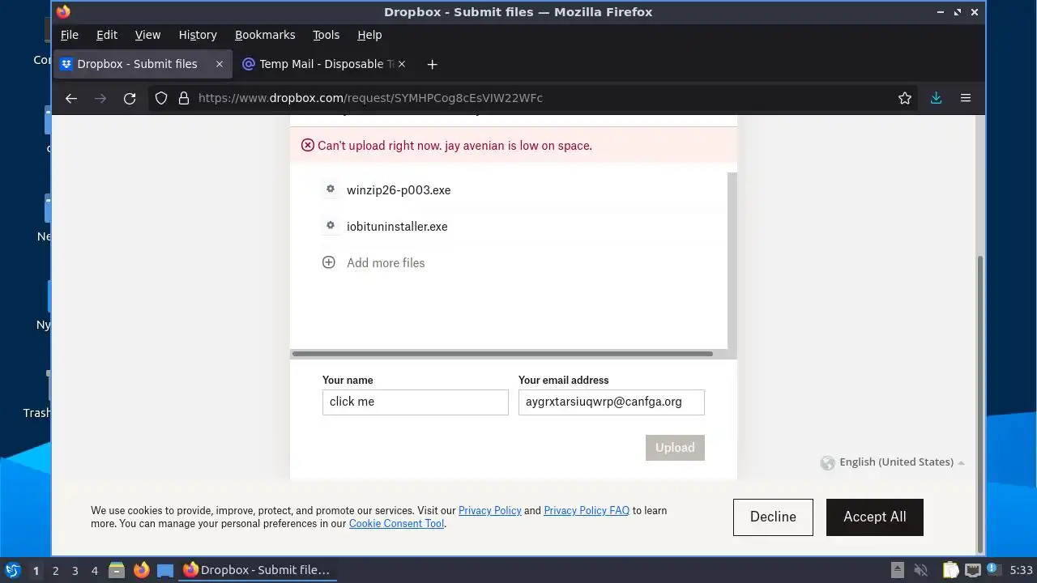Switch to workspace 3 in the taskbar
Image resolution: width=1037 pixels, height=583 pixels.
75,571
